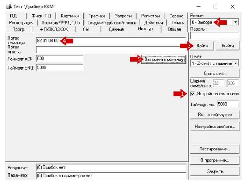
Task: Click the driver test app icon in title bar
Action: (x=9, y=6)
